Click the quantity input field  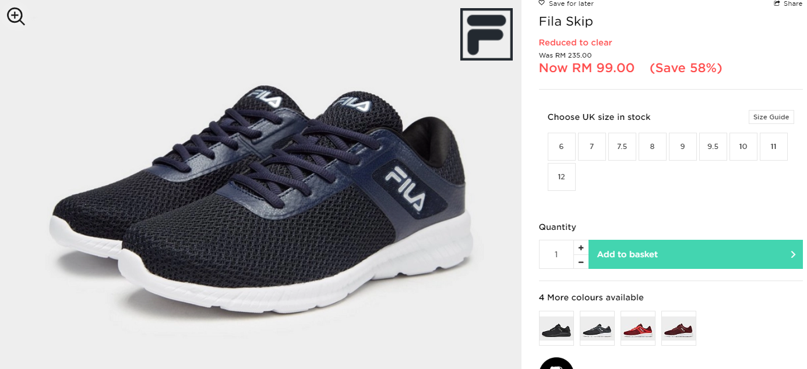(x=556, y=254)
